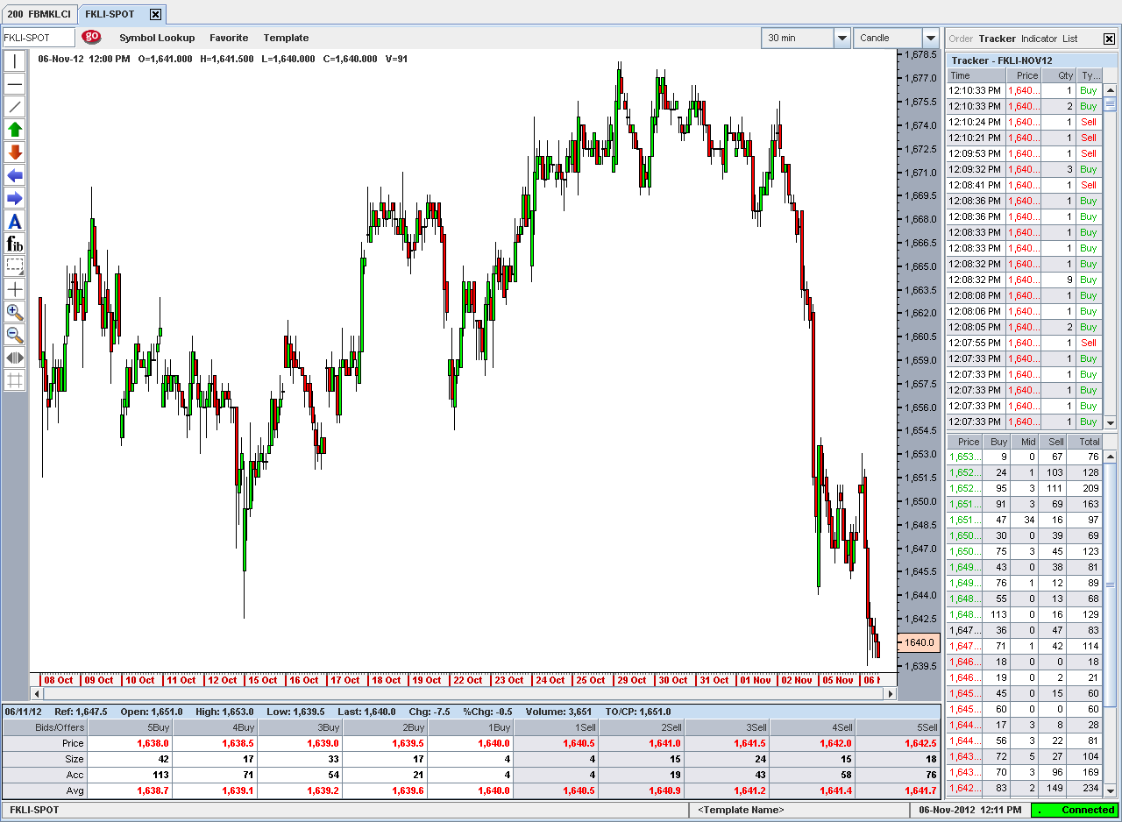Click the zoom in magnifier
1122x822 pixels.
(x=15, y=312)
